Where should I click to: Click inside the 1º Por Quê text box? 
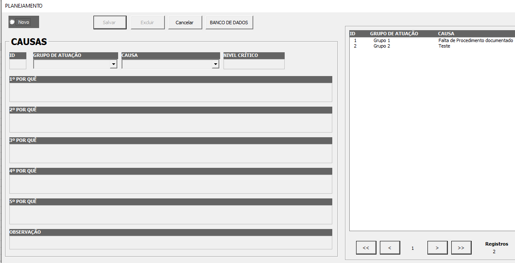[171, 92]
